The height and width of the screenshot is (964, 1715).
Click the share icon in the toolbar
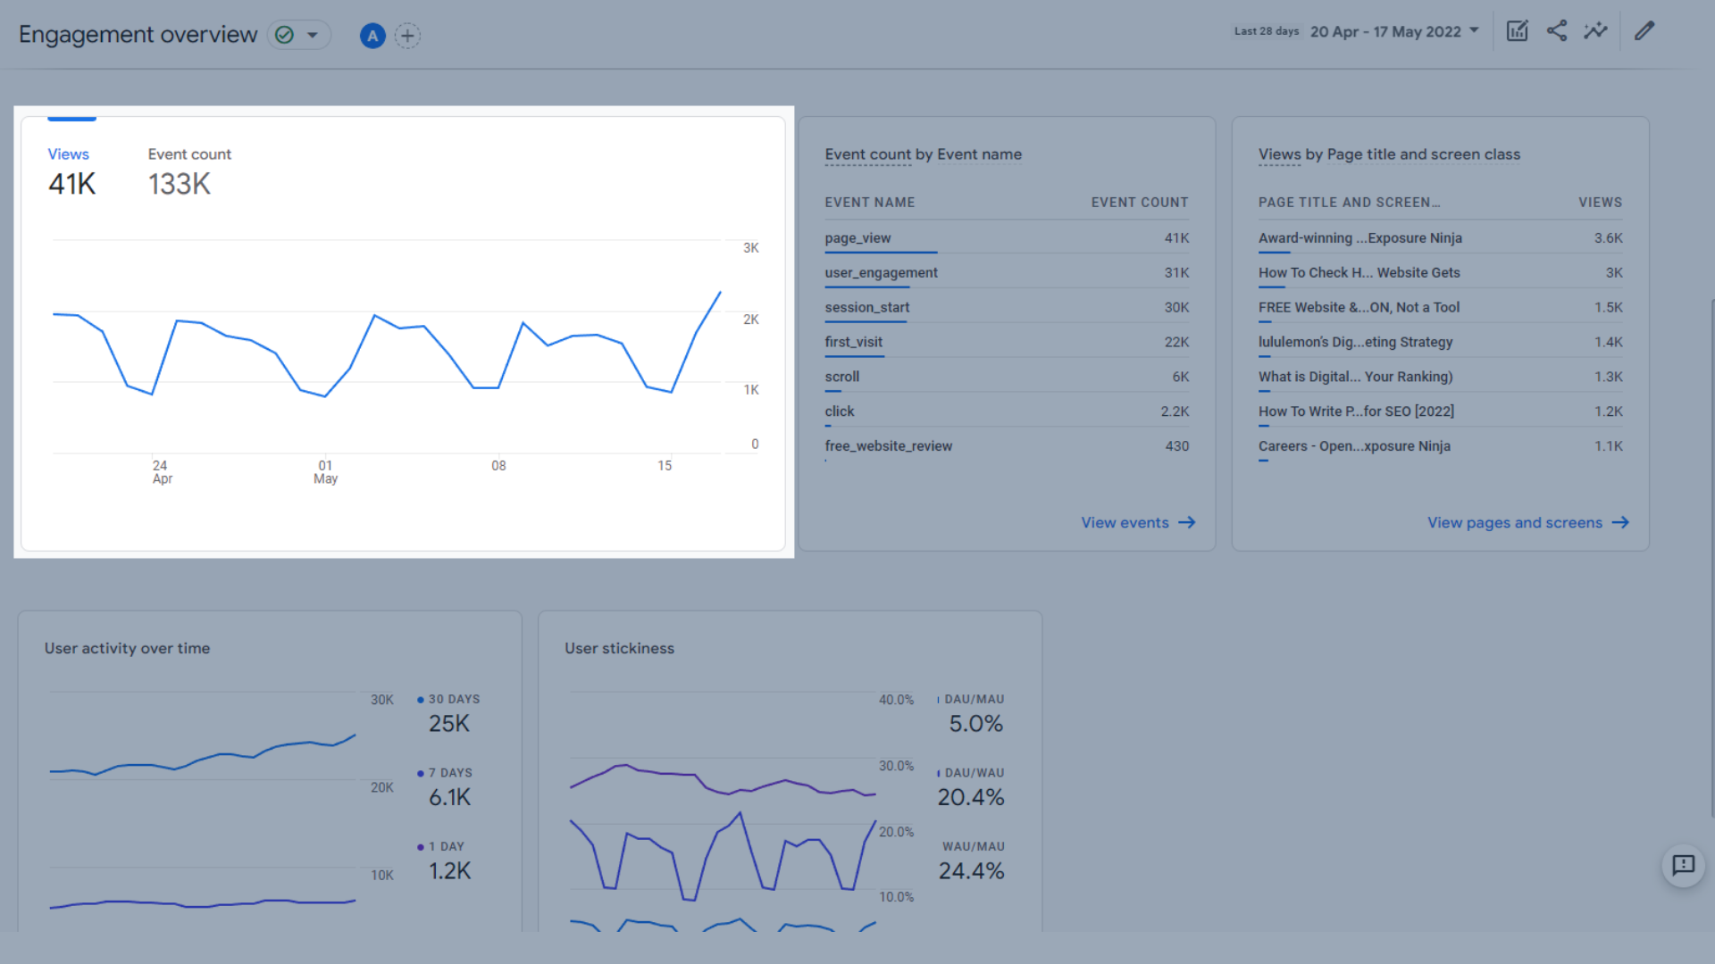pos(1556,30)
